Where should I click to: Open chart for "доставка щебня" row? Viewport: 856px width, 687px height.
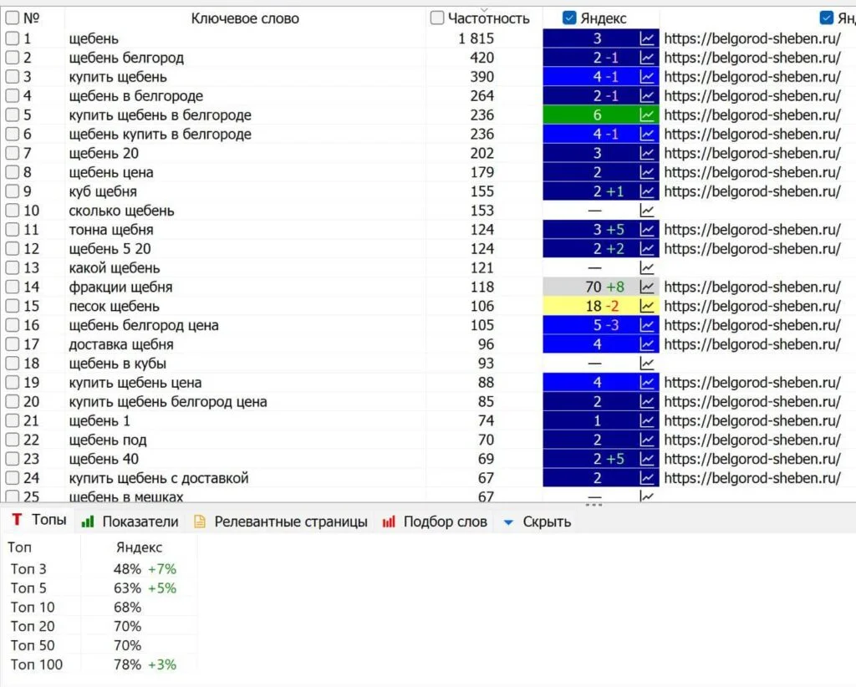(x=647, y=344)
